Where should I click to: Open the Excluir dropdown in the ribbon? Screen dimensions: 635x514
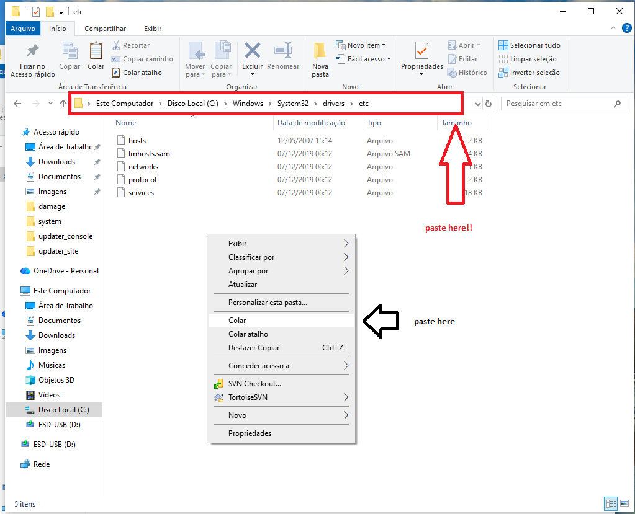pos(252,74)
